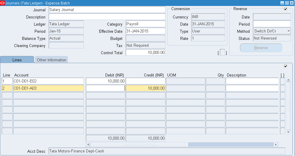Click the Category field showing Payroll
Viewport: 295px width, 156px height.
point(145,24)
